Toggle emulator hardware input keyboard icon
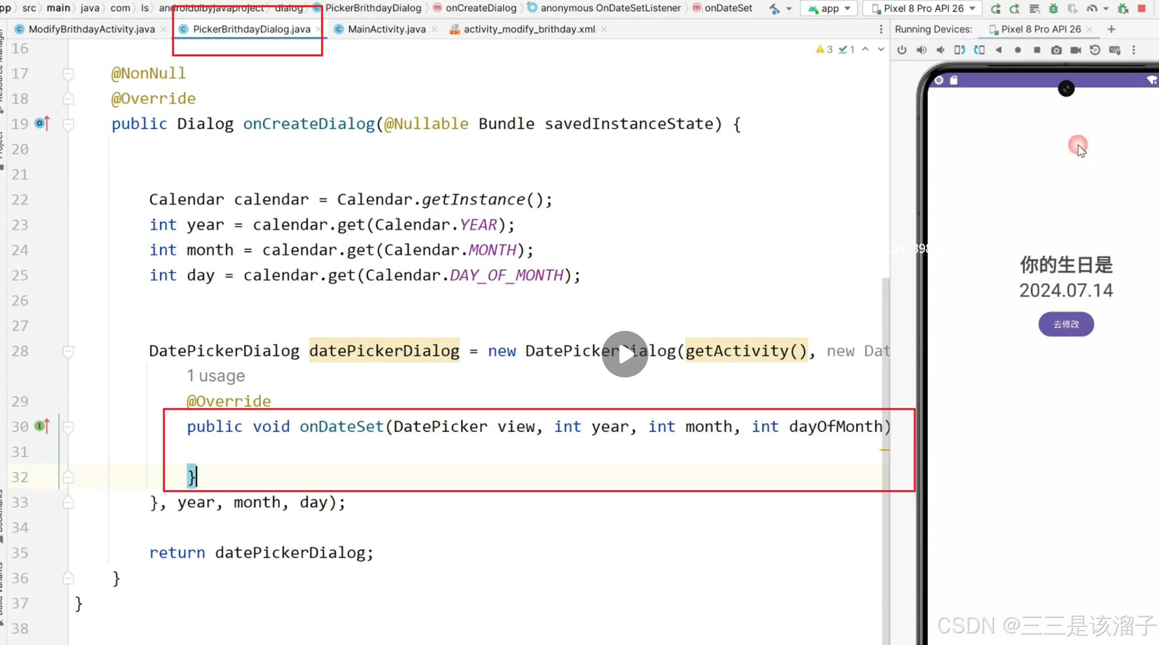 (x=1114, y=50)
